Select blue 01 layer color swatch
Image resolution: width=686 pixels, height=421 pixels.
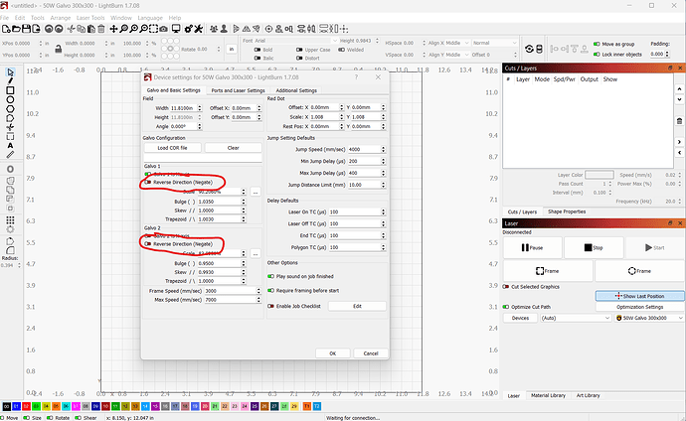tap(16, 406)
